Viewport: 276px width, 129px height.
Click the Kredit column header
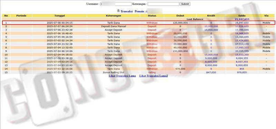[211, 15]
